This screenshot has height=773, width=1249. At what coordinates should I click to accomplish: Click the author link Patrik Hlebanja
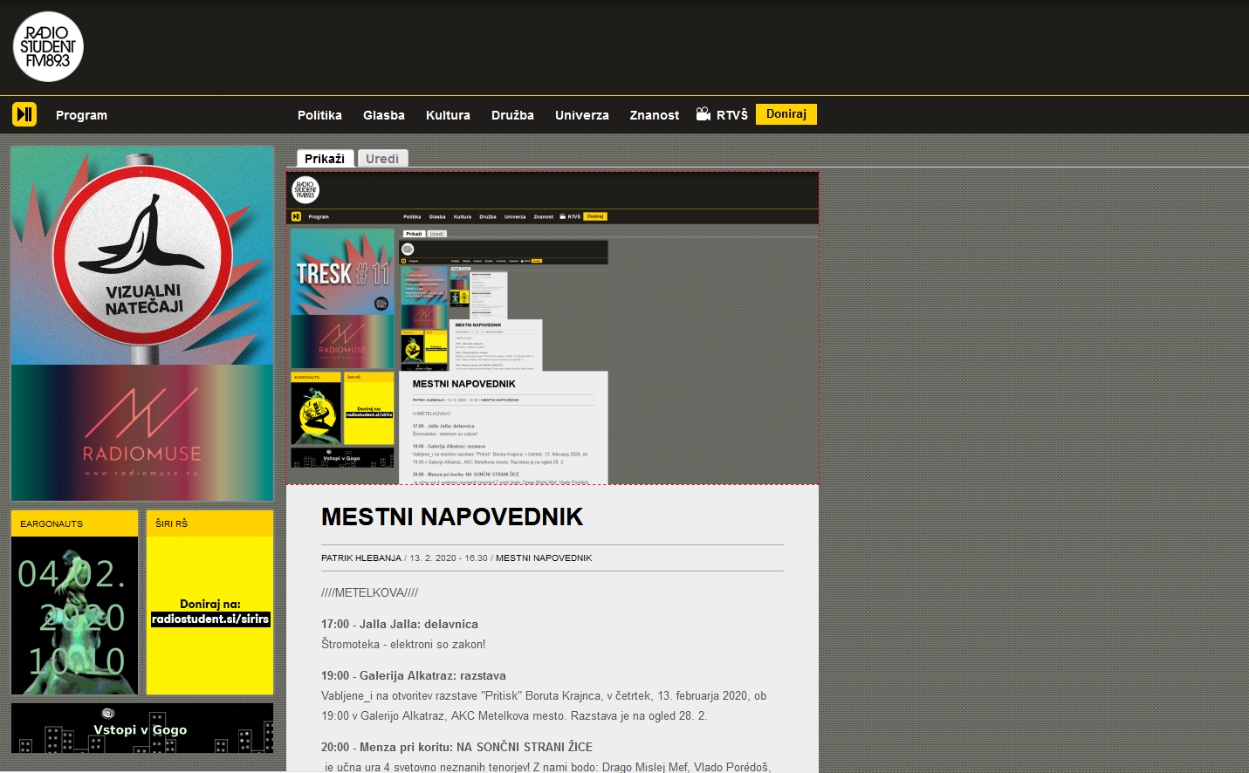point(361,558)
